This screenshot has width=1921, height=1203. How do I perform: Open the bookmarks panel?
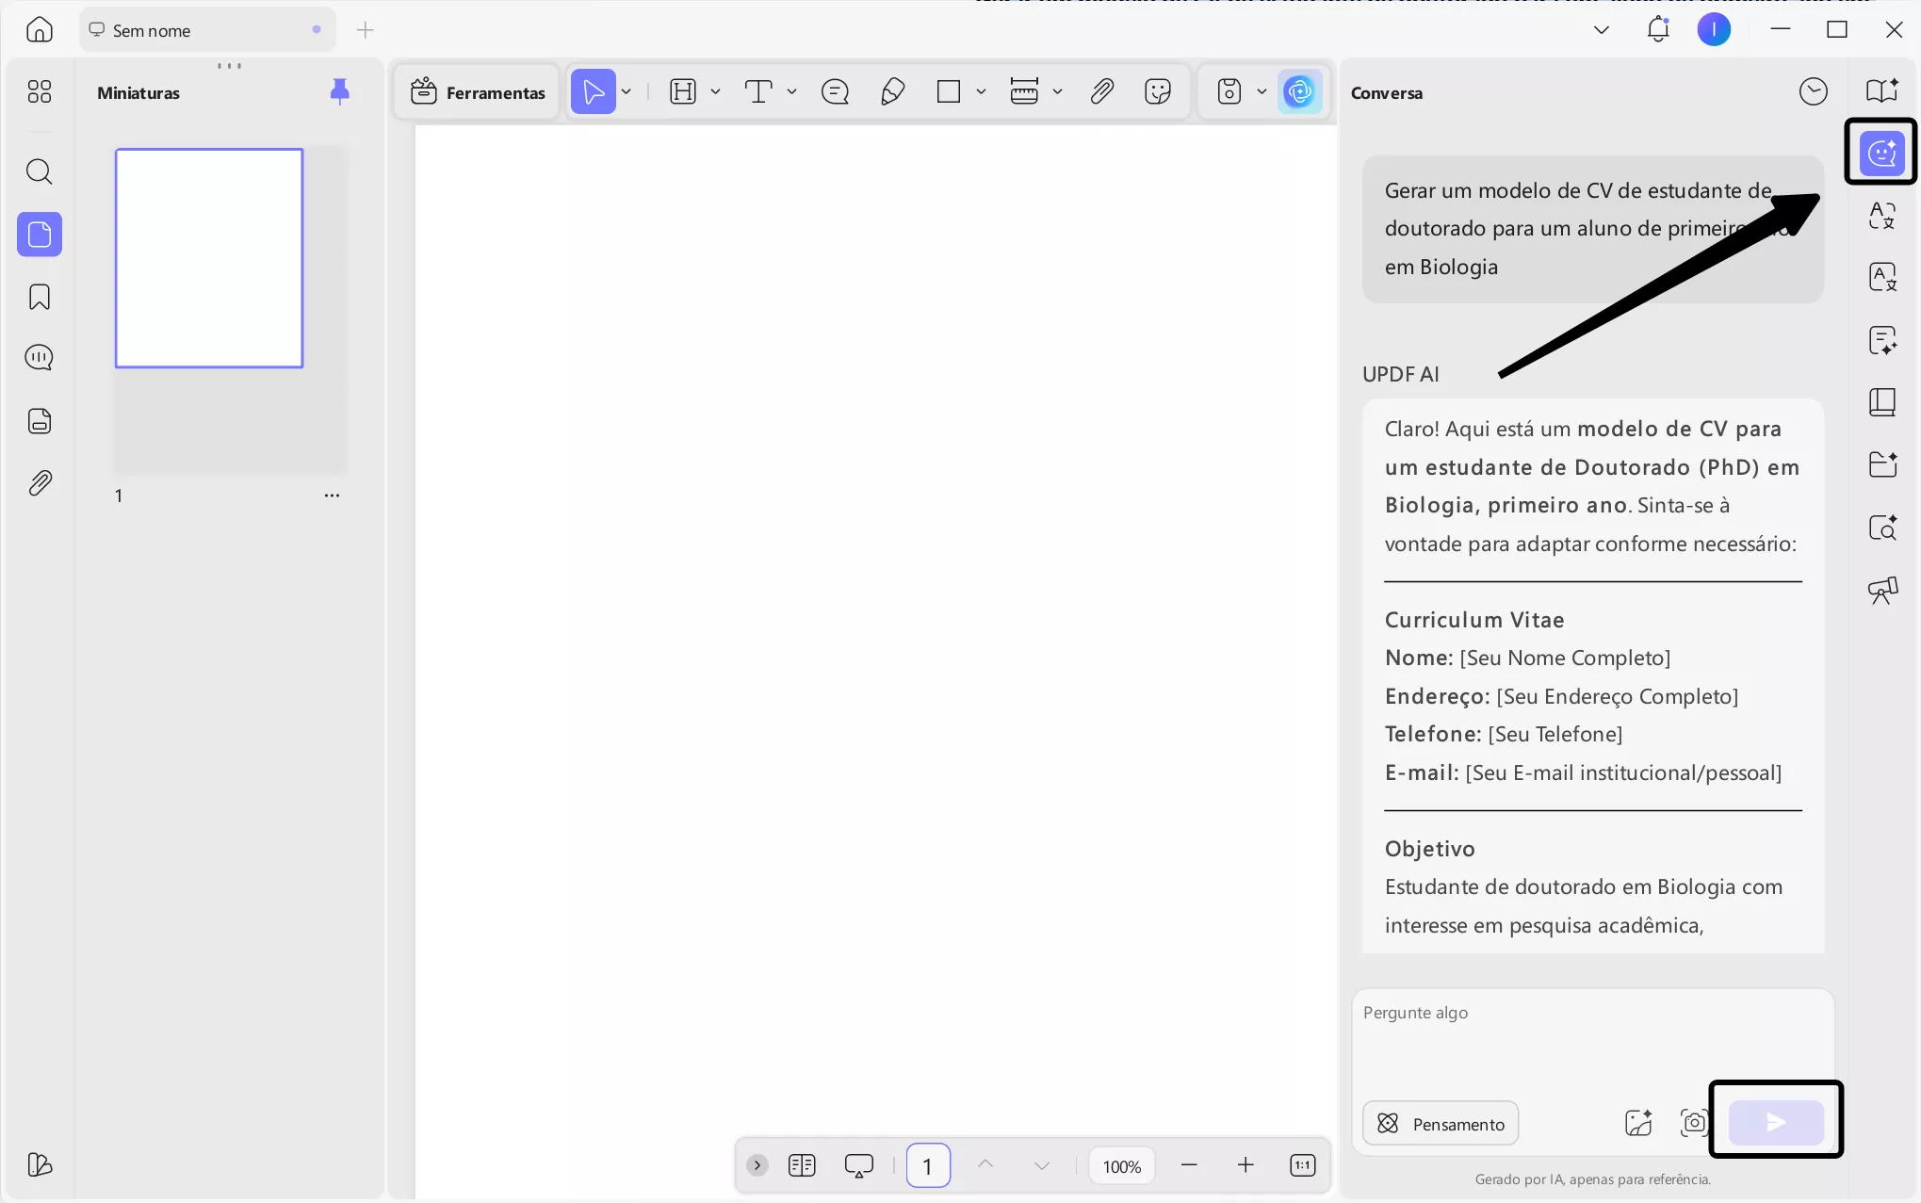tap(39, 296)
